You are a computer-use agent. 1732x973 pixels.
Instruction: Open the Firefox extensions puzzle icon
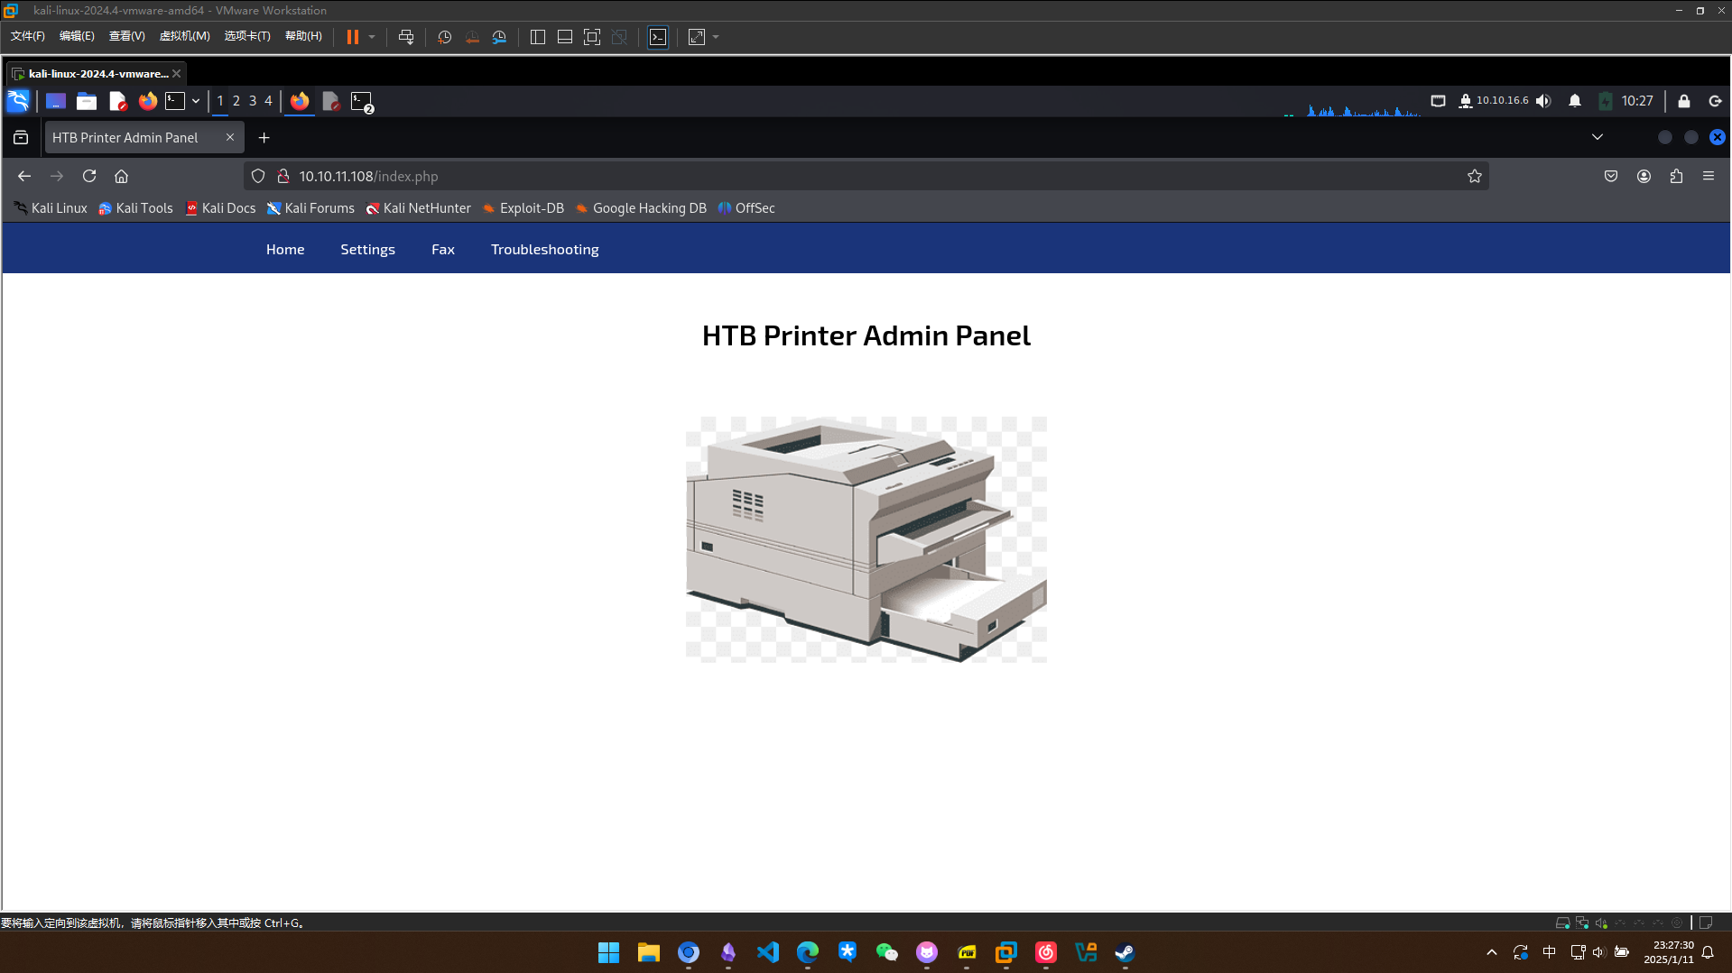(x=1676, y=176)
